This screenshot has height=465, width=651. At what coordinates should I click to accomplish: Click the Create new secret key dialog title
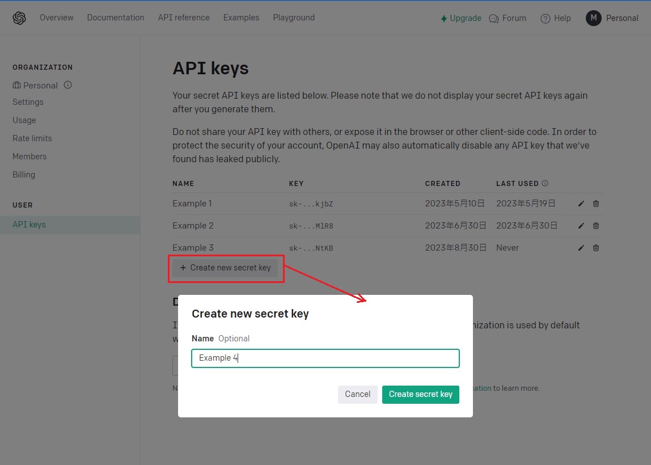[x=250, y=314]
